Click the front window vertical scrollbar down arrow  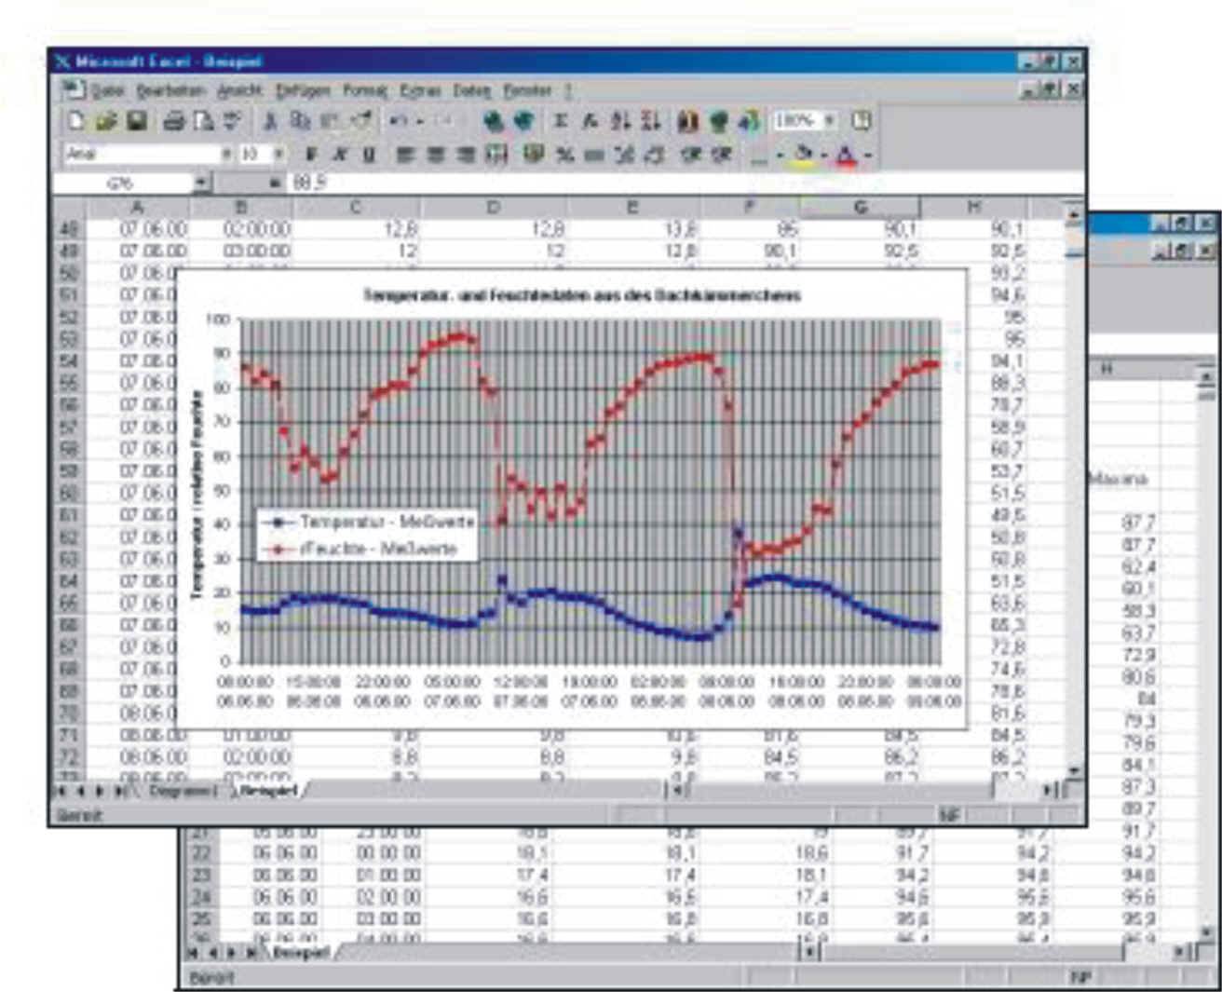1074,771
